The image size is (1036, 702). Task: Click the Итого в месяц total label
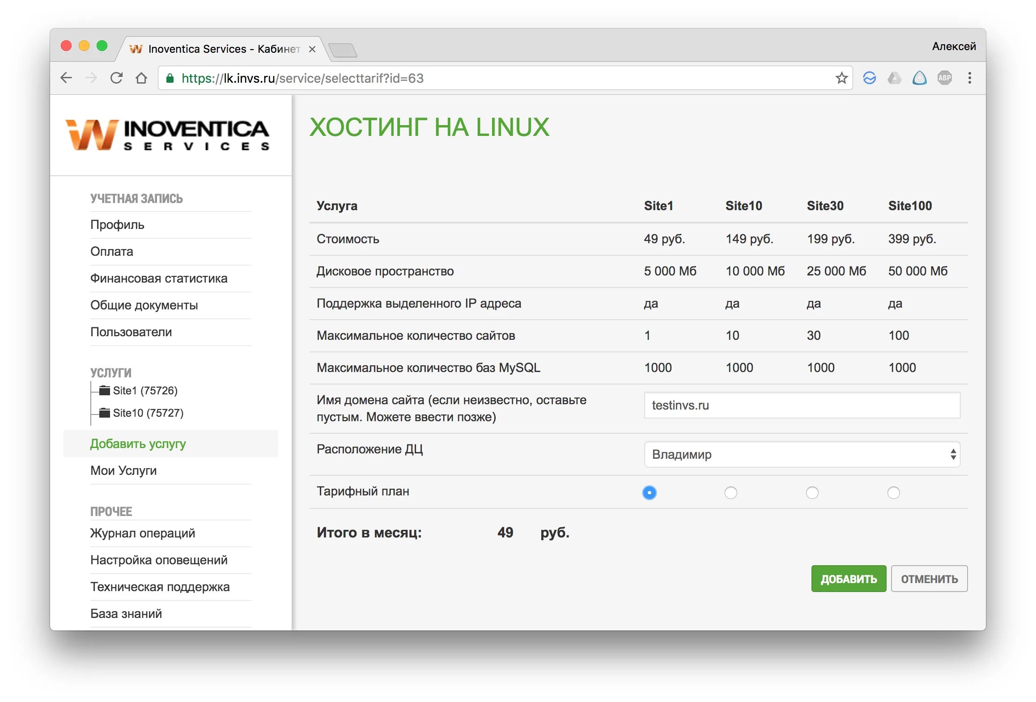[369, 532]
